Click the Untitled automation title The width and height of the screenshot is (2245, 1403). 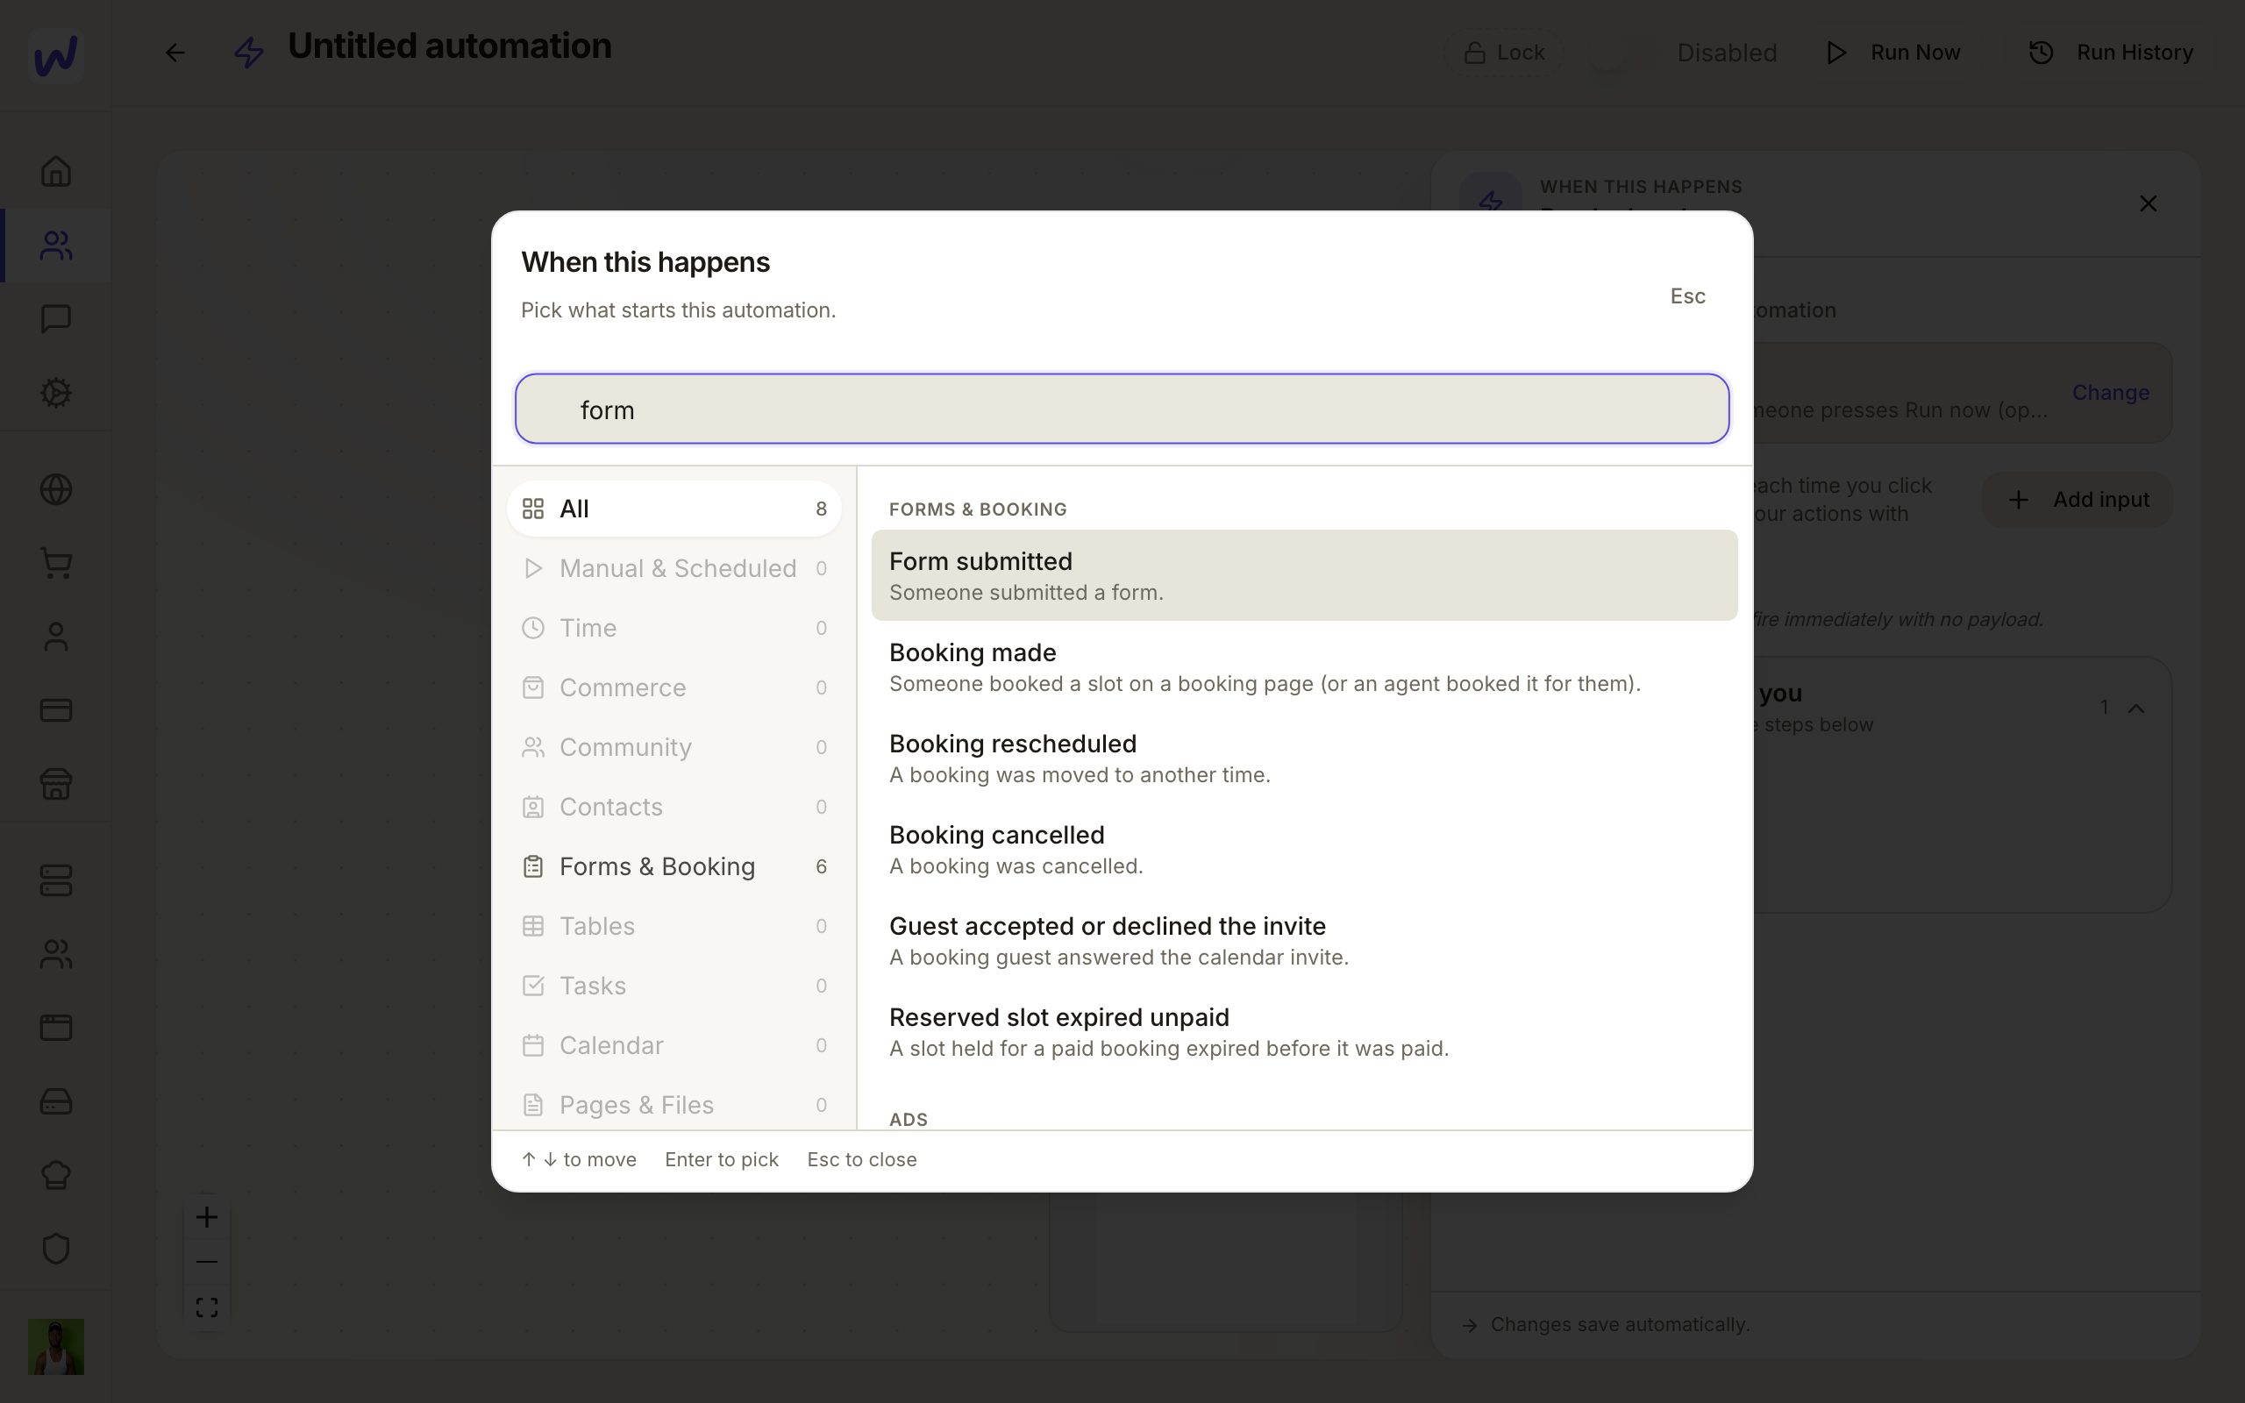click(x=450, y=46)
